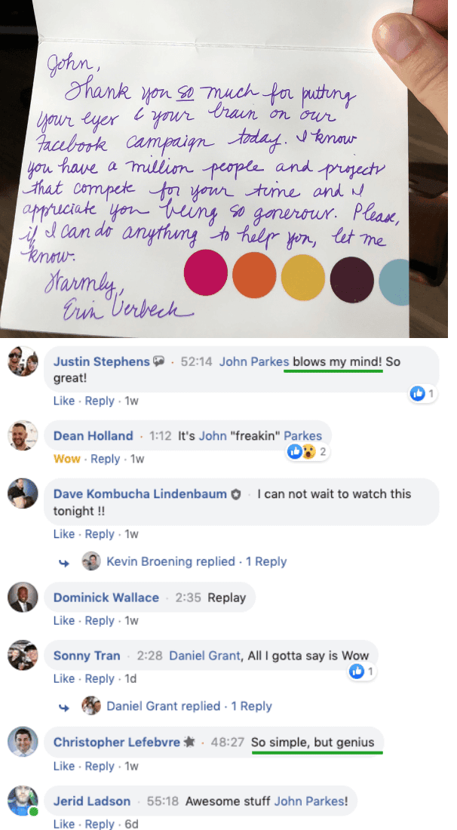Like Christopher Lefebvre's comment

[x=63, y=766]
